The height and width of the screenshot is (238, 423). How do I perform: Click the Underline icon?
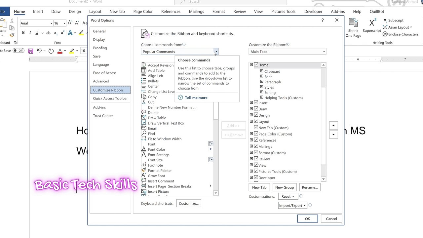[37, 33]
